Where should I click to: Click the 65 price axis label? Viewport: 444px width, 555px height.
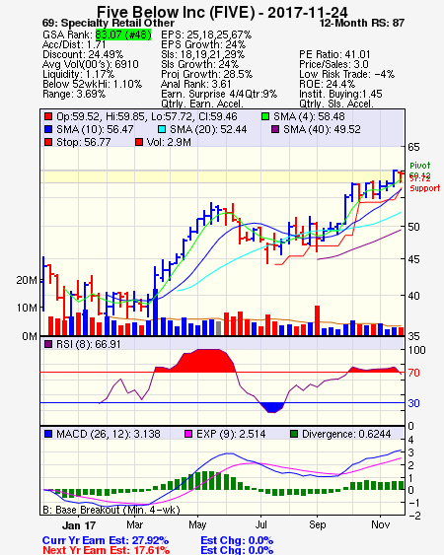tap(413, 147)
